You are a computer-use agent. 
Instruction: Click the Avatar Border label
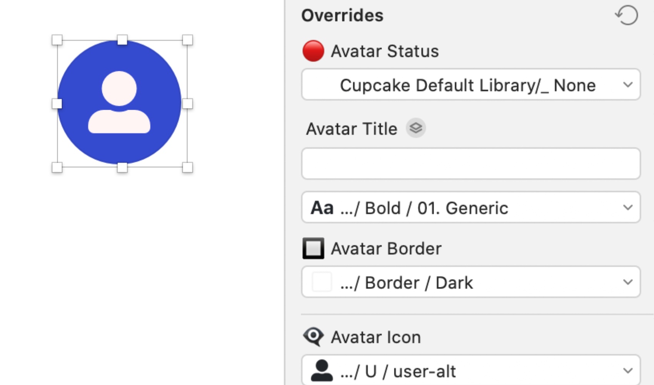click(386, 249)
